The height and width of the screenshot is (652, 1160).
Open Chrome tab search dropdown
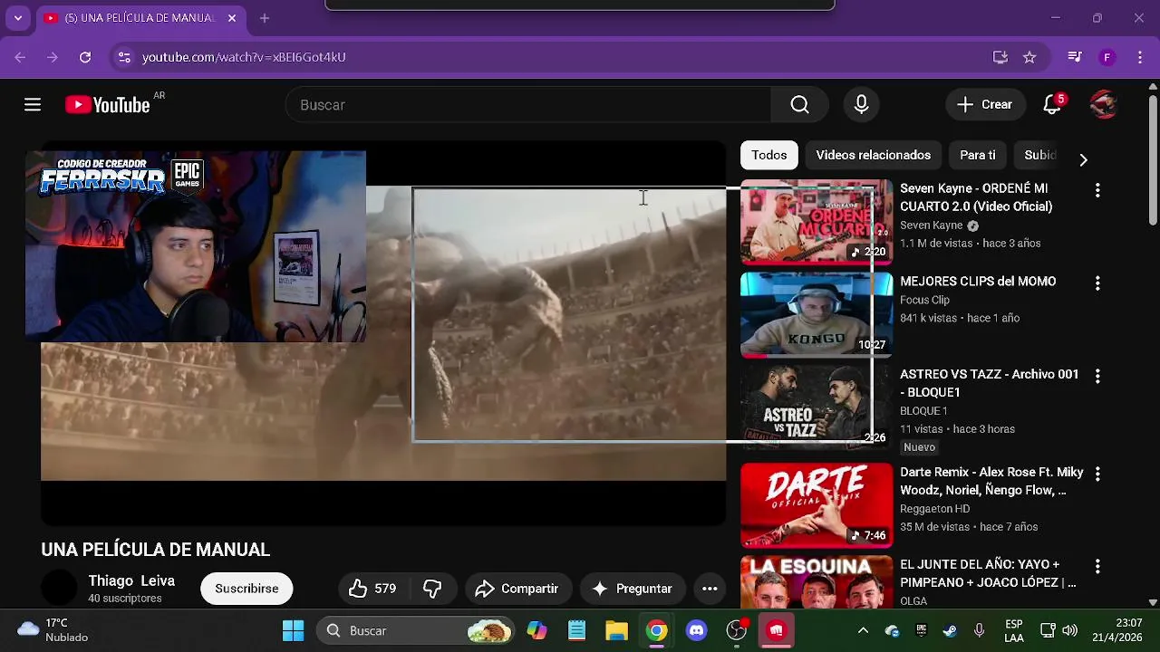click(17, 18)
